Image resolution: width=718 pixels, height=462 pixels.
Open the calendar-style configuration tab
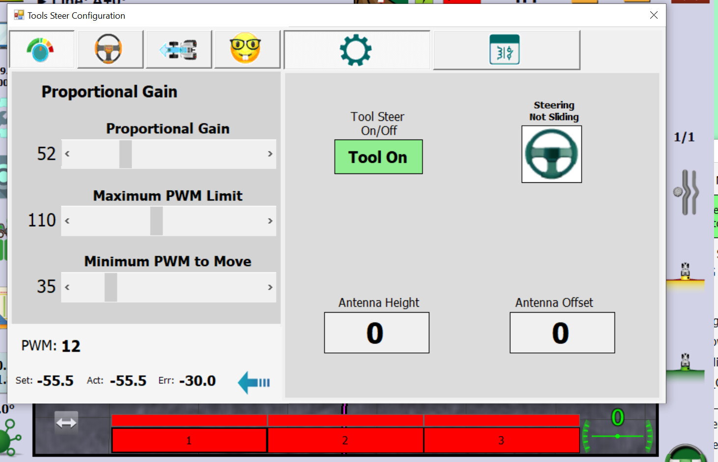pyautogui.click(x=506, y=50)
